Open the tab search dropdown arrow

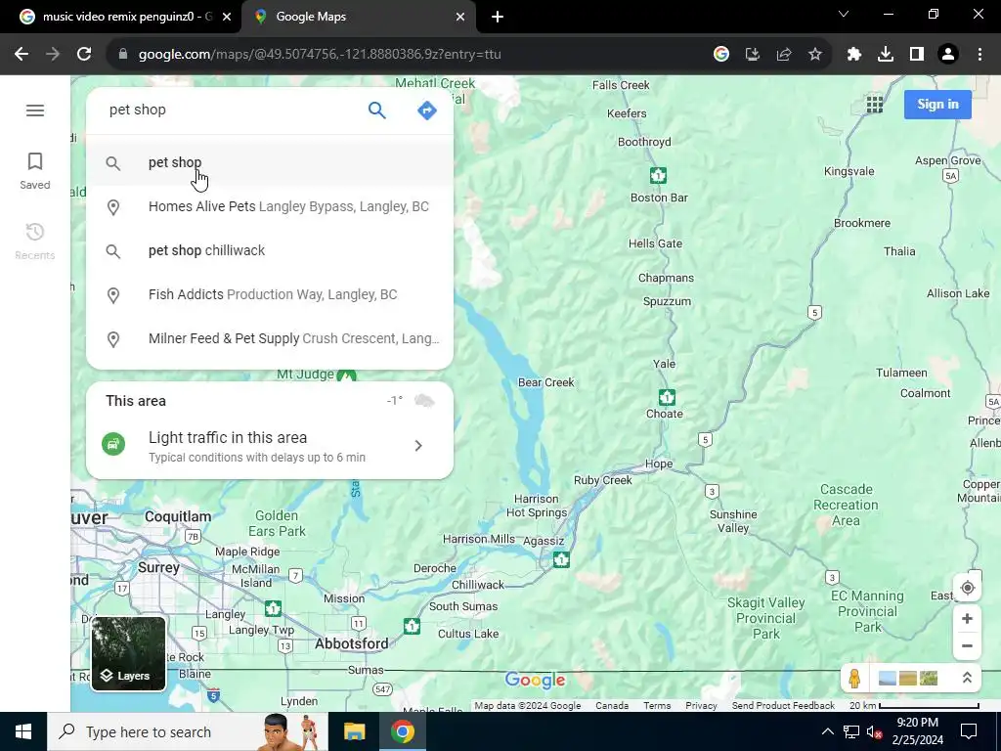click(844, 14)
